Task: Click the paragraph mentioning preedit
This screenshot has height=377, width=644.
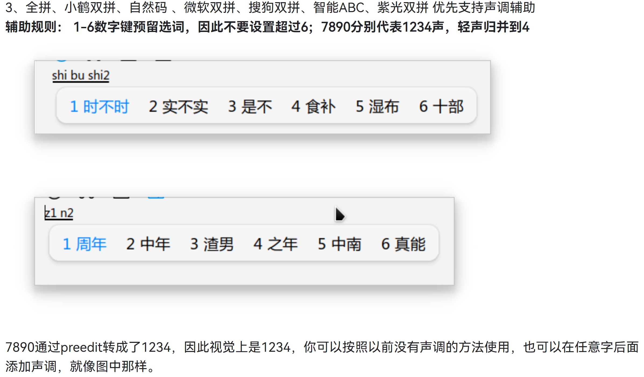Action: tap(322, 357)
